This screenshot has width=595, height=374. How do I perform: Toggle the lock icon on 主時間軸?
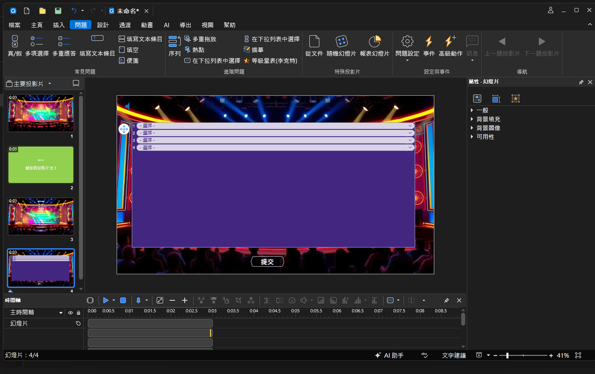click(78, 313)
